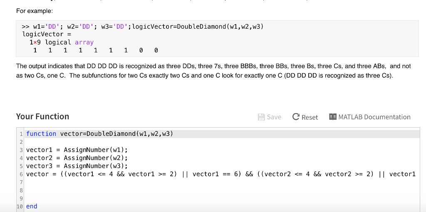Click line number 1 in the gutter
The width and height of the screenshot is (426, 212).
[x=21, y=133]
